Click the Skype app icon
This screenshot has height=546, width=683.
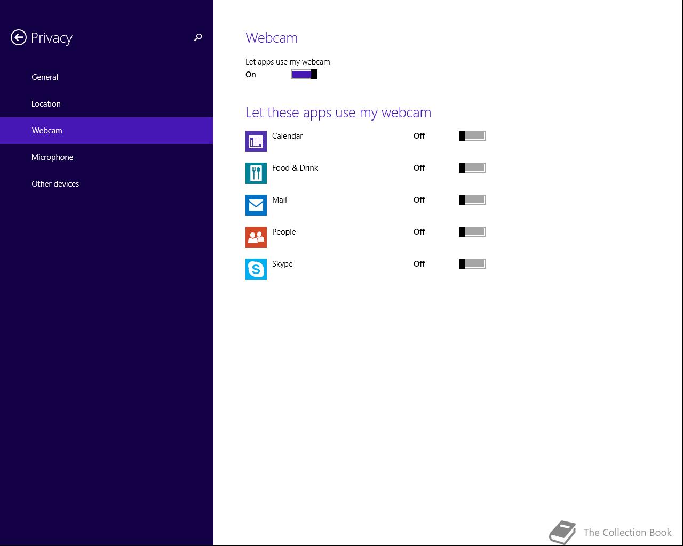(256, 269)
